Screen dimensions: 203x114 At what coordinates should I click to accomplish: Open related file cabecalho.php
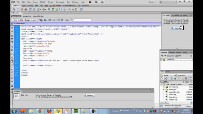[x=38, y=16]
